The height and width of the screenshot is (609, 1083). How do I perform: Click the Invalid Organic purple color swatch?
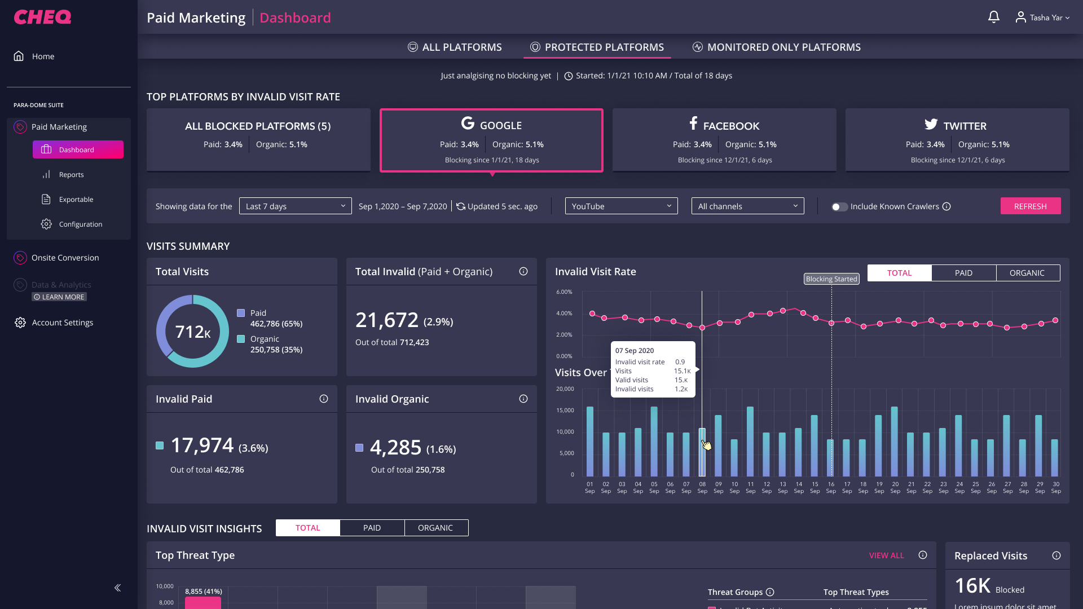tap(359, 448)
